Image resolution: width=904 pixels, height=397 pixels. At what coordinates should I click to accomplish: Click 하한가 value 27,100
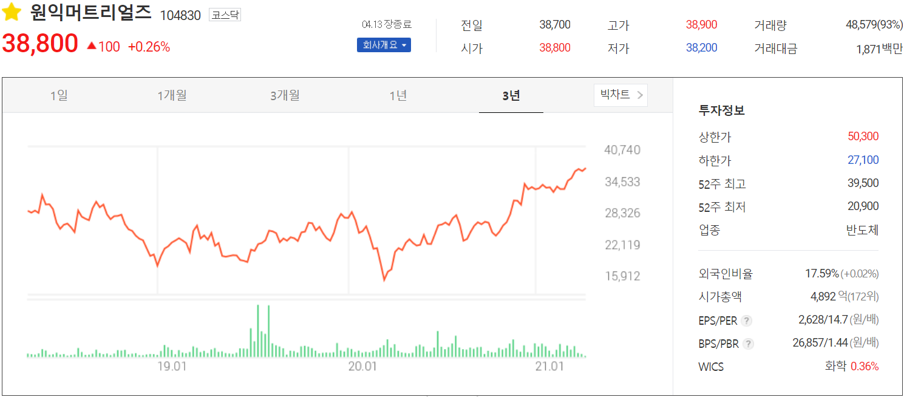click(863, 160)
